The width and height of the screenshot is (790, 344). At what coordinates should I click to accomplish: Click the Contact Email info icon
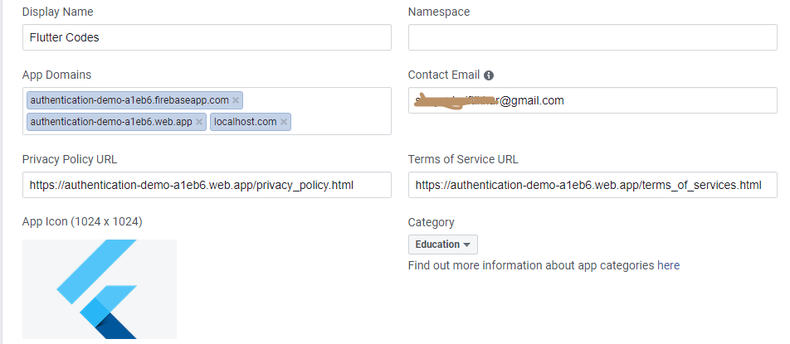[x=489, y=75]
